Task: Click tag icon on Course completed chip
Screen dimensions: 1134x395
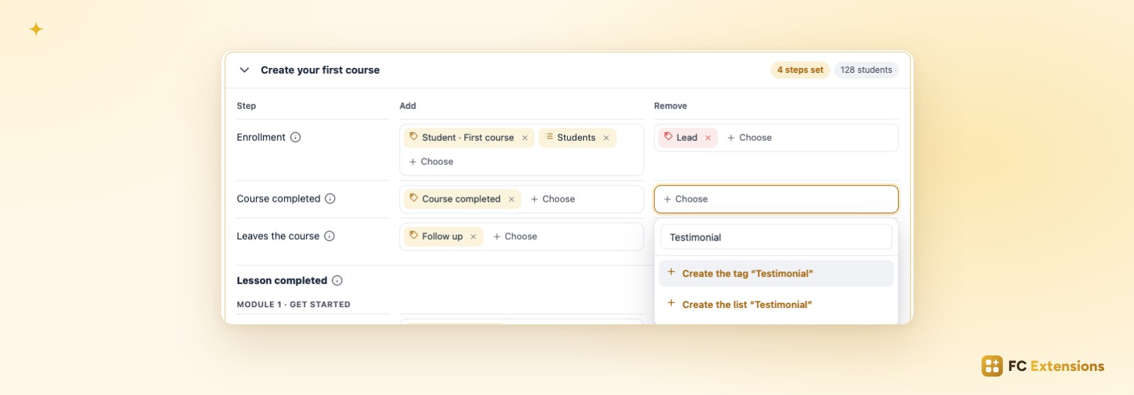Action: pos(414,198)
